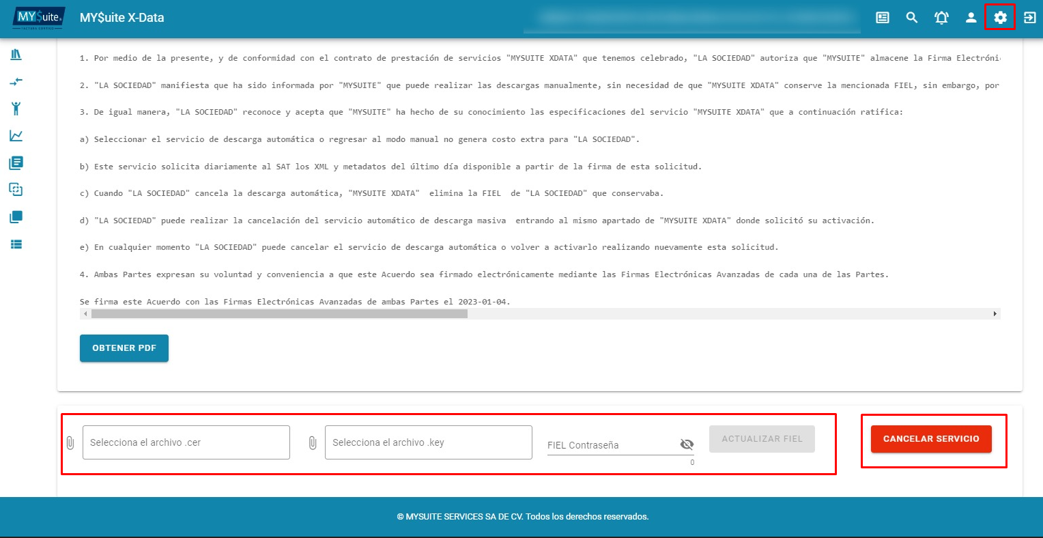Open the transfer arrows sidebar icon
Image resolution: width=1043 pixels, height=538 pixels.
(16, 81)
